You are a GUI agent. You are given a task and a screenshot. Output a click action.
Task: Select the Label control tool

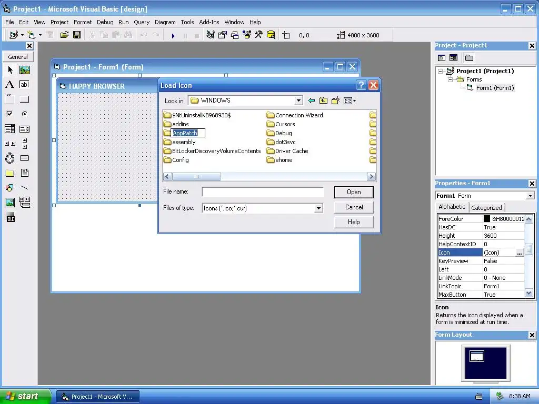click(10, 85)
